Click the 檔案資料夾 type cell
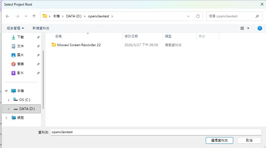 click(173, 45)
